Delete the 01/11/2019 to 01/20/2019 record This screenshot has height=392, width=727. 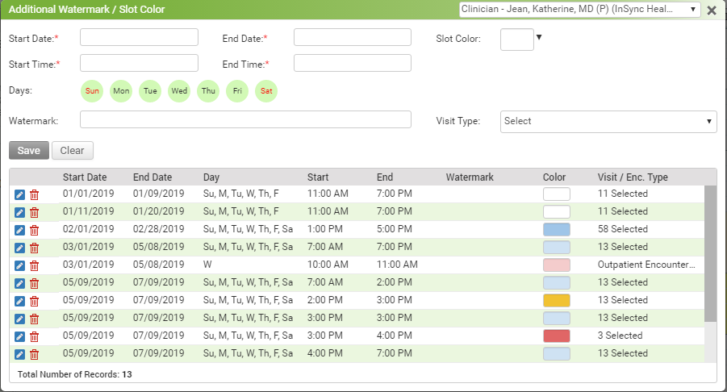pos(34,212)
